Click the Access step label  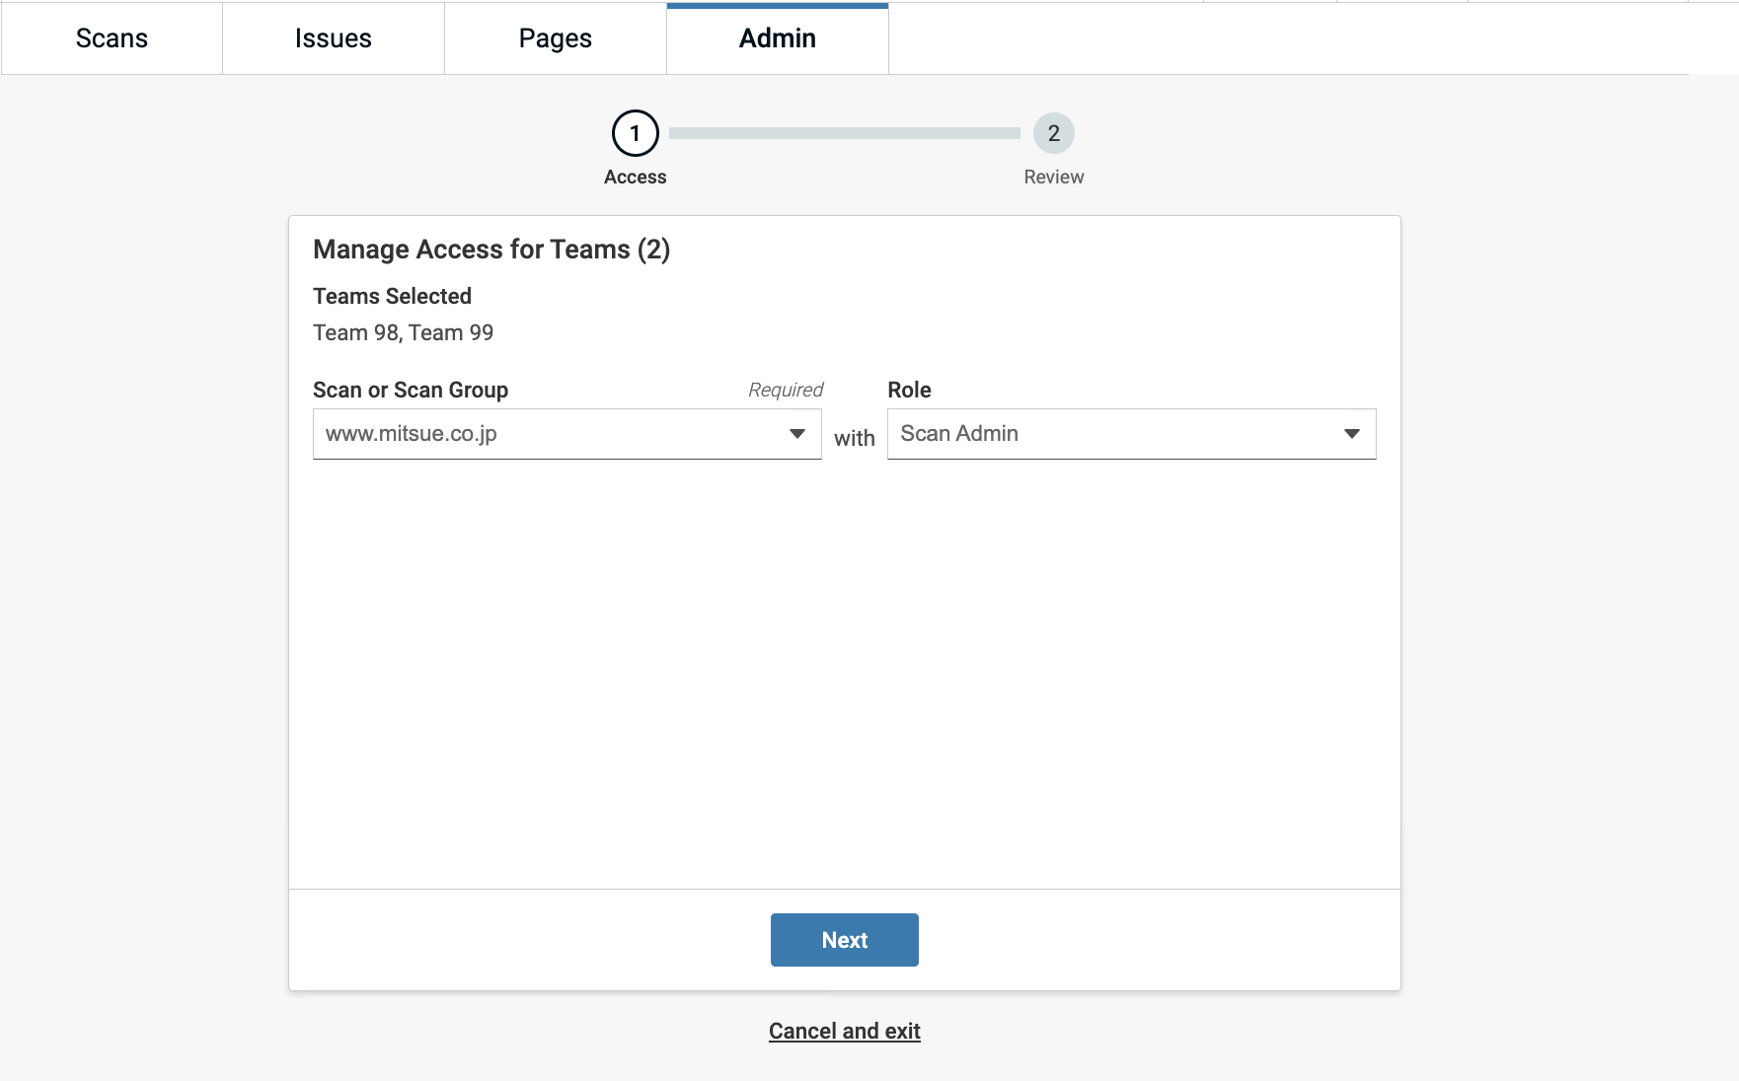[x=635, y=177]
